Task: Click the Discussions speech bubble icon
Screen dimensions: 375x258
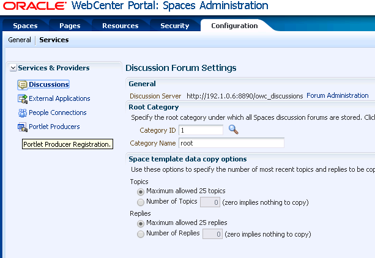Action: pyautogui.click(x=23, y=84)
